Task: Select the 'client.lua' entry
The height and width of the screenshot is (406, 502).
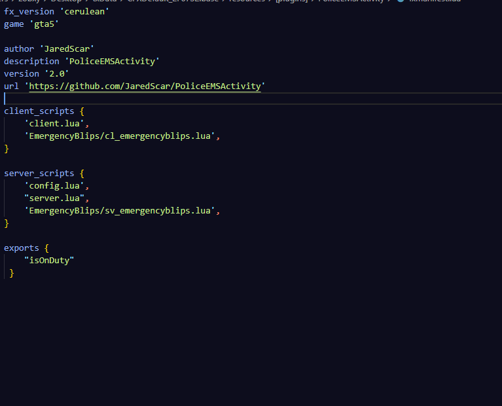Action: (54, 123)
